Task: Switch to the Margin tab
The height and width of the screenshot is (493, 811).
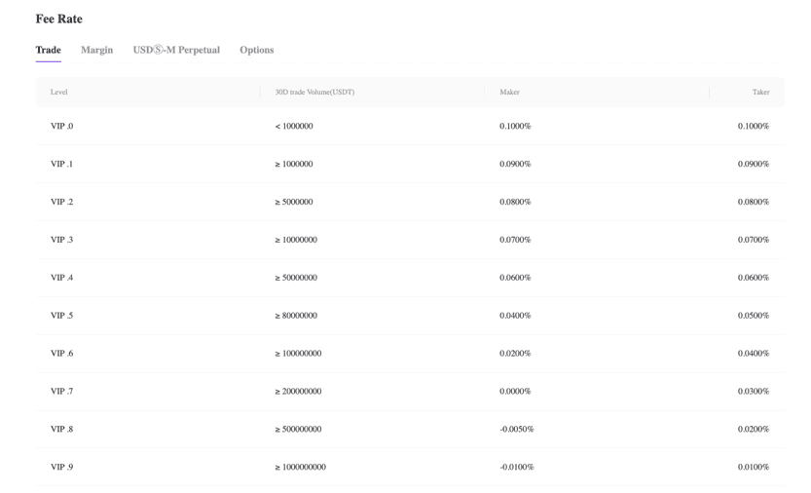Action: pos(96,50)
